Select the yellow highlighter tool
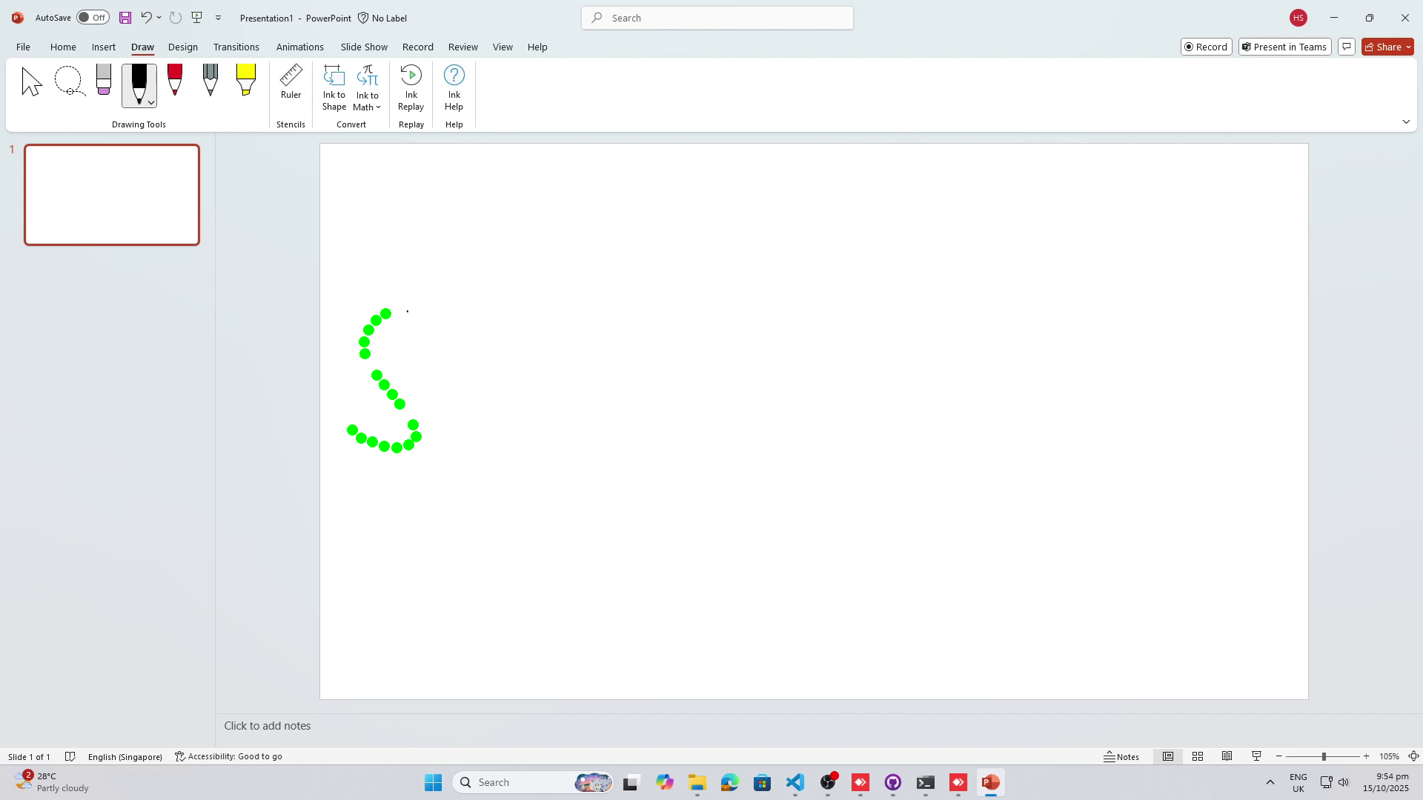Screen dimensions: 1423x800 tap(245, 81)
